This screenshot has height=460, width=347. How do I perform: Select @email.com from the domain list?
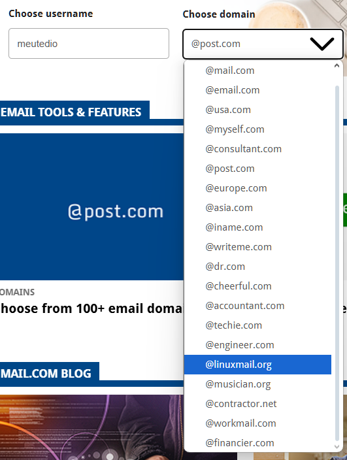coord(257,90)
